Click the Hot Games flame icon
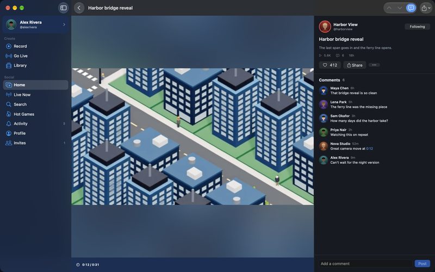Screen dimensions: 435x272 (x=9, y=114)
